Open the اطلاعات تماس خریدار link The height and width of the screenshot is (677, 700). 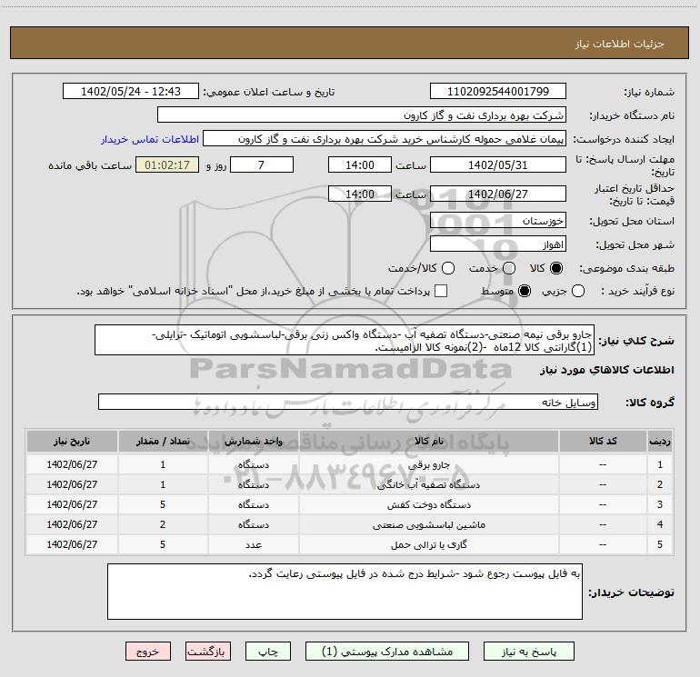pos(150,139)
